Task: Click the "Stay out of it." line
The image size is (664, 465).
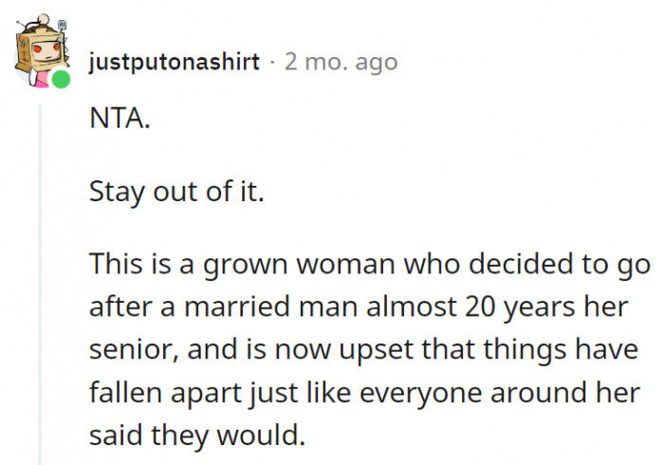Action: click(176, 193)
